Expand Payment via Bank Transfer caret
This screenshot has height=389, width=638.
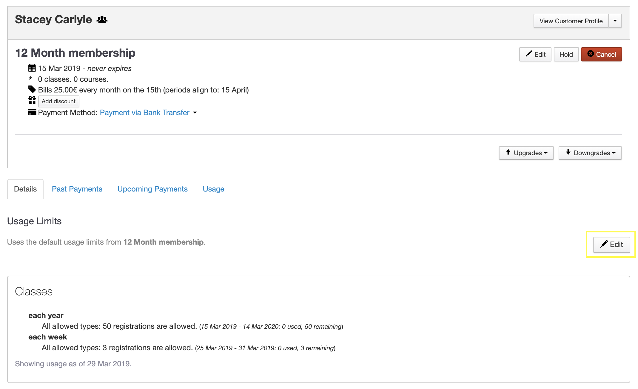195,113
